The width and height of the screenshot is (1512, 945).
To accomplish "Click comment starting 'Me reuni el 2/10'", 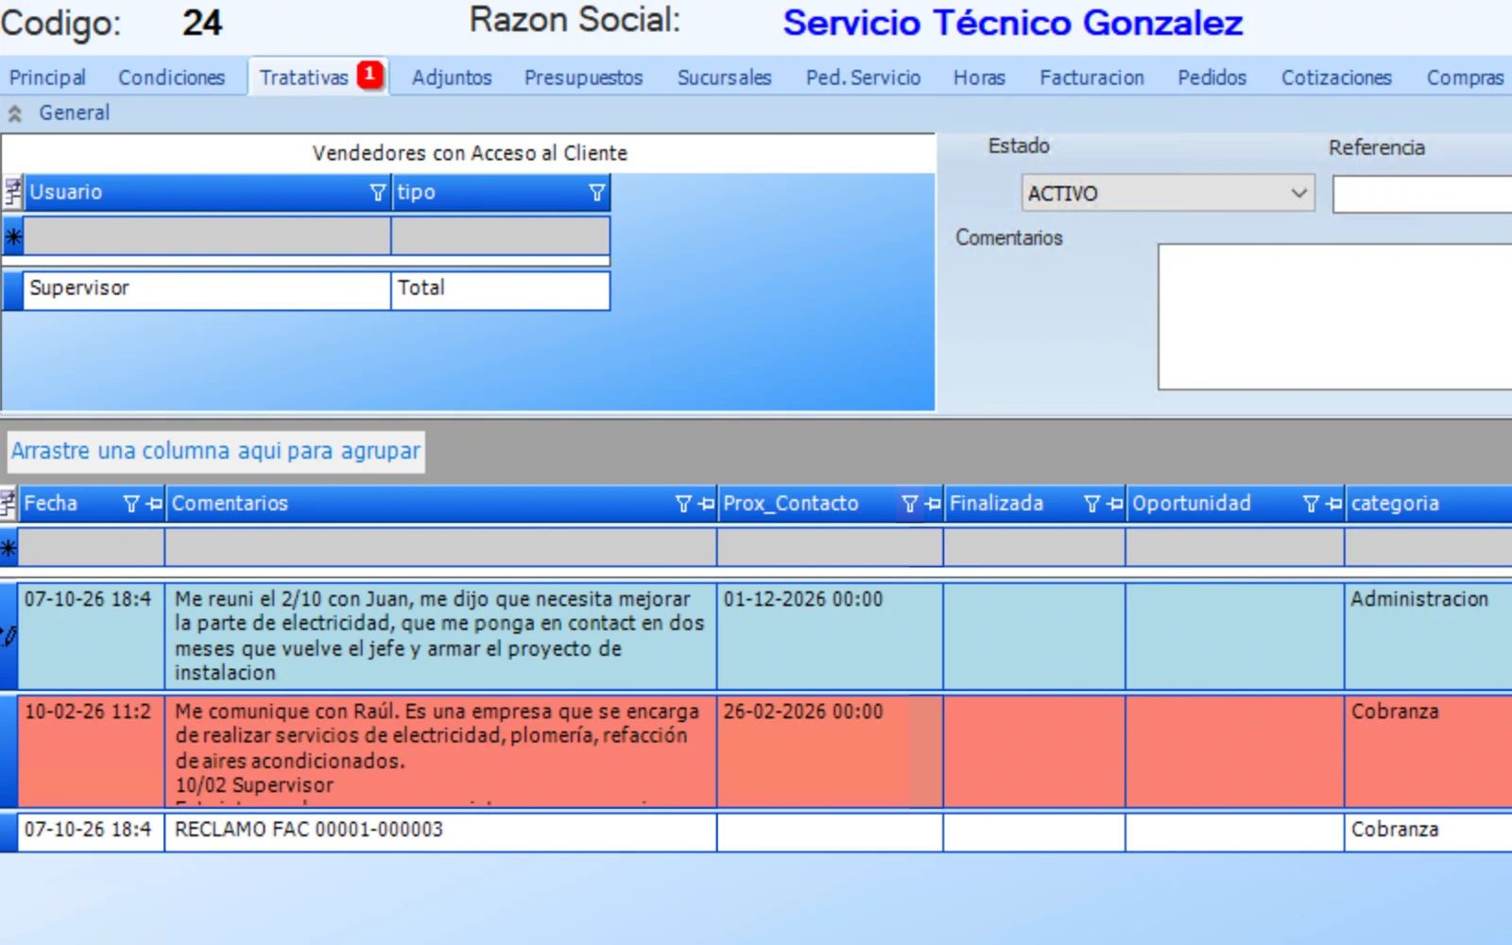I will [x=440, y=636].
